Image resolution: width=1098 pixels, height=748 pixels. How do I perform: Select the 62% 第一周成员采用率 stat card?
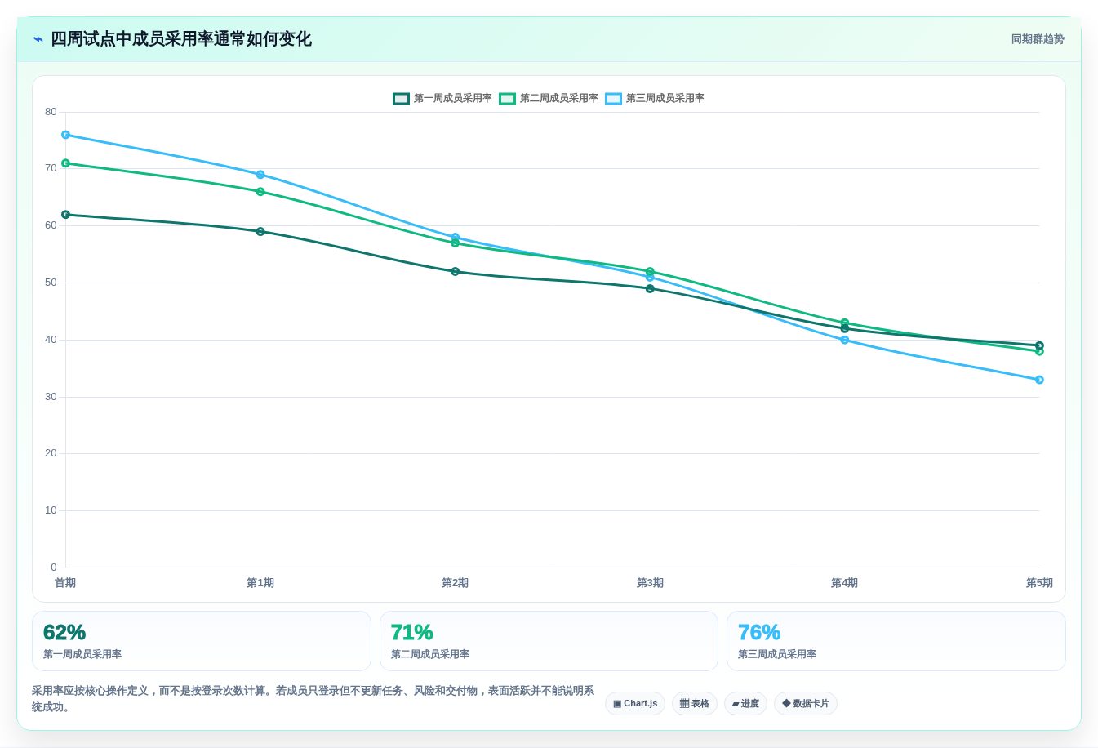click(202, 641)
